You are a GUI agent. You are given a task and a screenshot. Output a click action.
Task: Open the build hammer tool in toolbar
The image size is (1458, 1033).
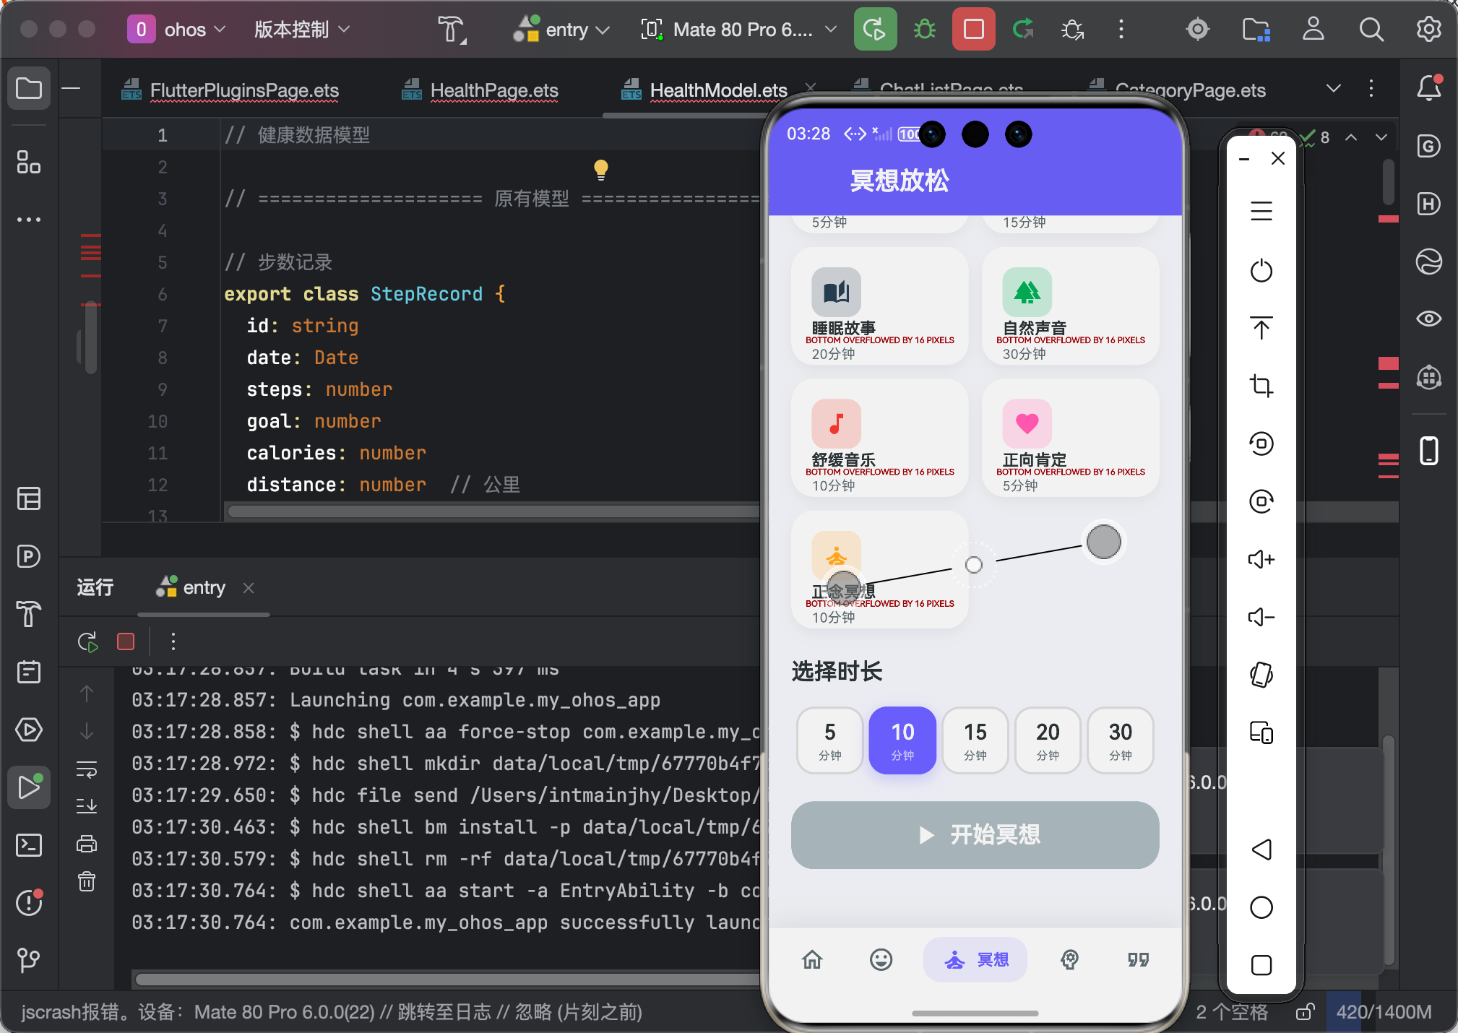452,30
